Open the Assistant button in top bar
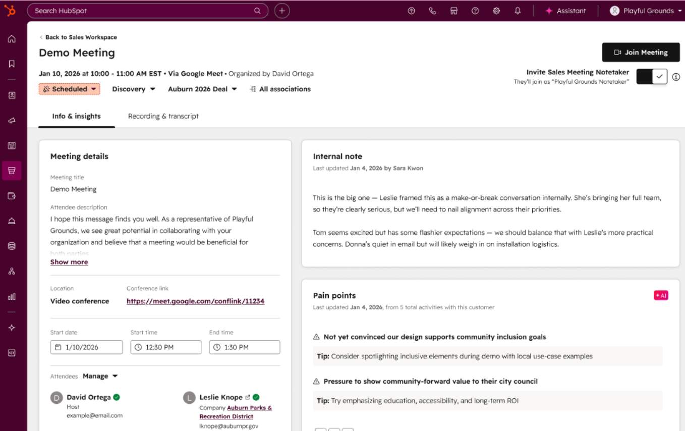The width and height of the screenshot is (685, 431). tap(565, 11)
